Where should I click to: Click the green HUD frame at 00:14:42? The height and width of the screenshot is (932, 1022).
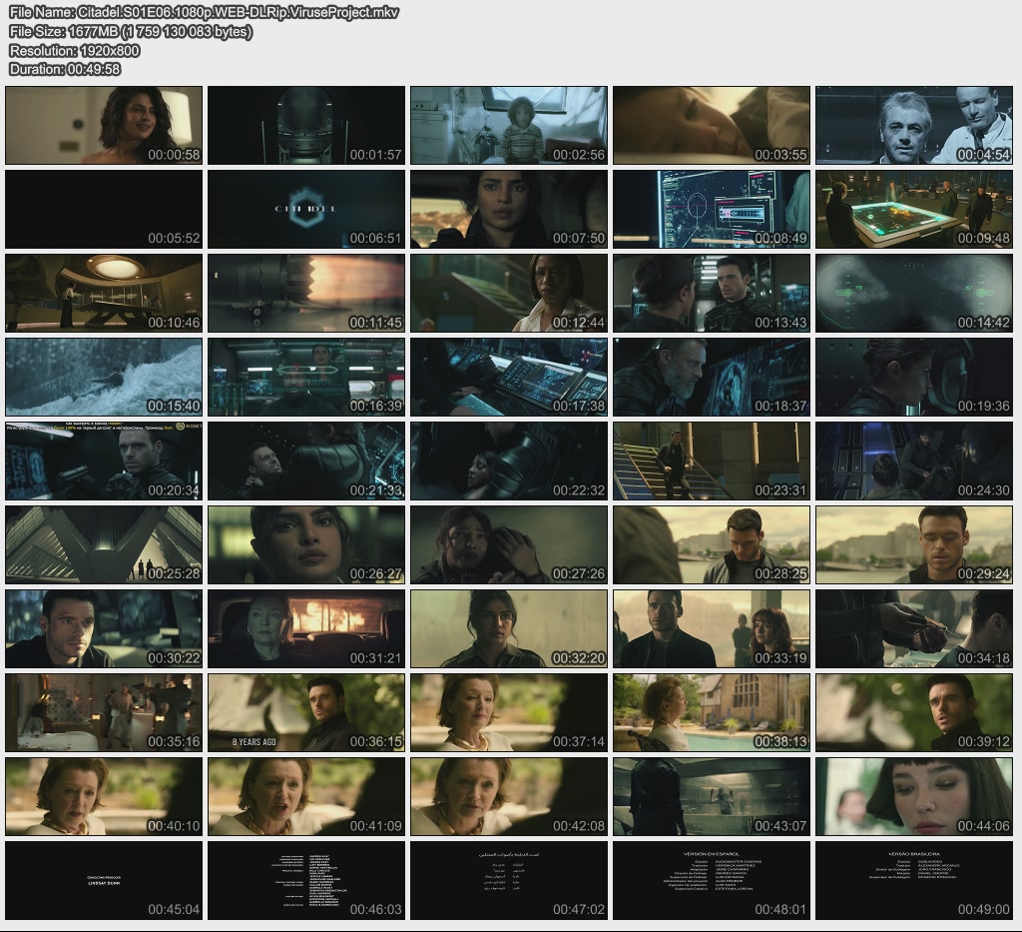[914, 293]
